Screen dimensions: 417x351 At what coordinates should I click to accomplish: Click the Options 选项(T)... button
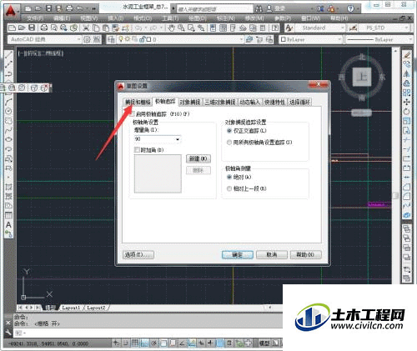(x=138, y=254)
